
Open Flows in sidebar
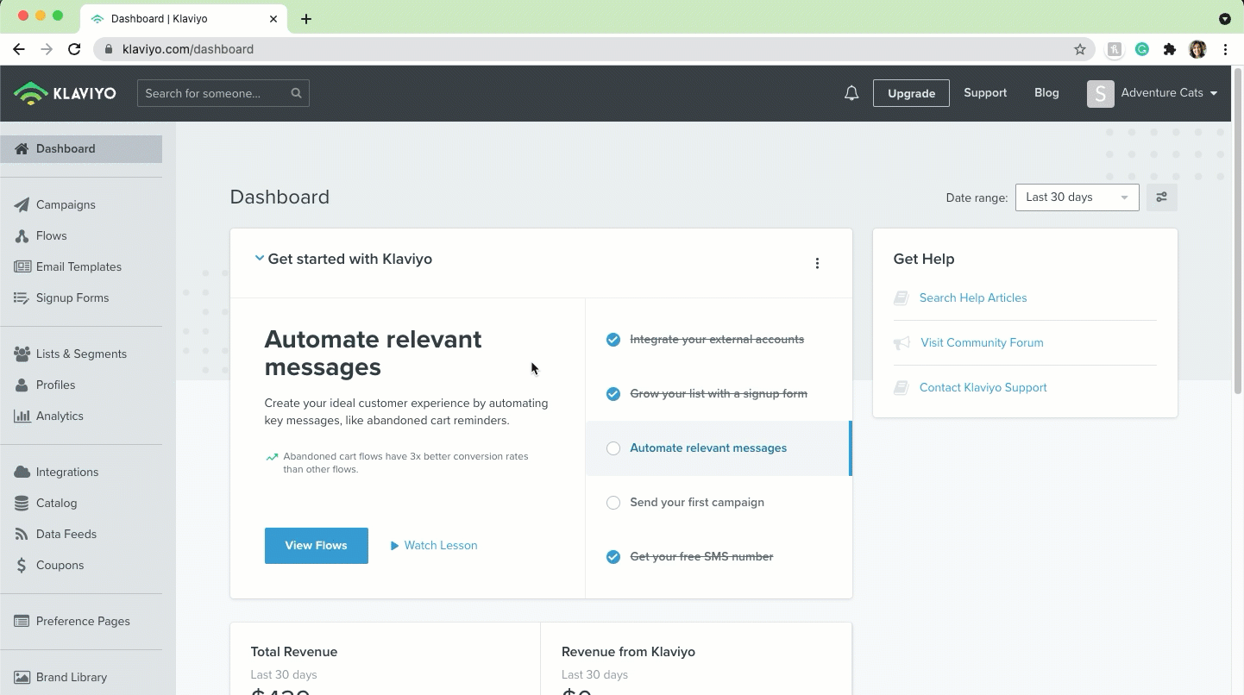pos(51,235)
